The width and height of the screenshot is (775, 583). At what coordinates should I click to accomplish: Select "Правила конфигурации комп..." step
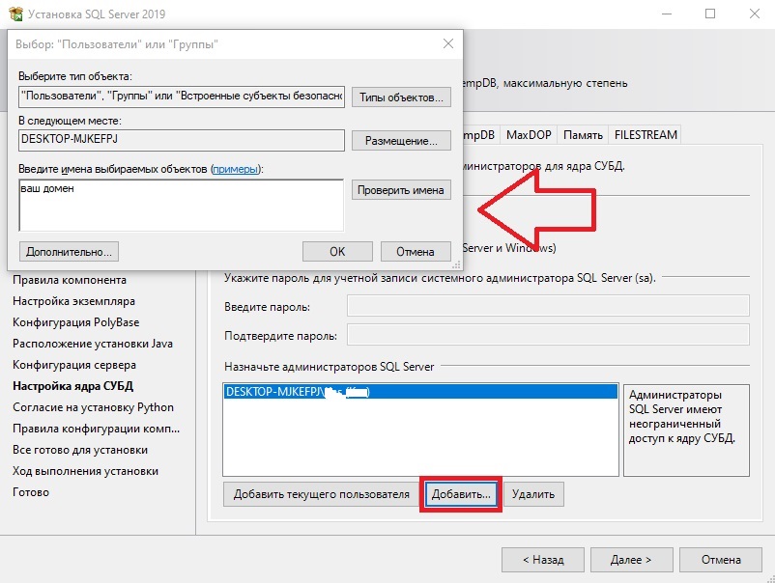[x=97, y=429]
